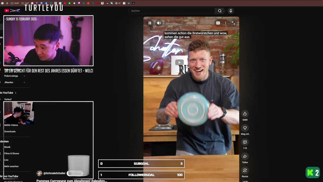Toggle closed captions (CC) on the Short
This screenshot has height=182, width=323.
pos(218,23)
